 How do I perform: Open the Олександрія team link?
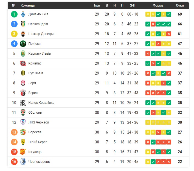click(38, 24)
